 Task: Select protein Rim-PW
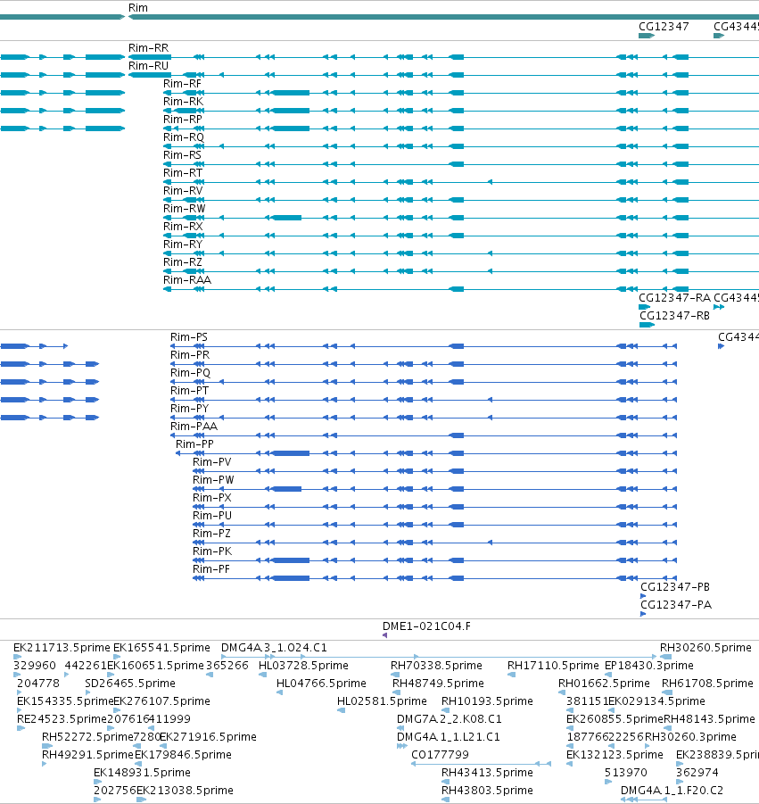[x=213, y=480]
